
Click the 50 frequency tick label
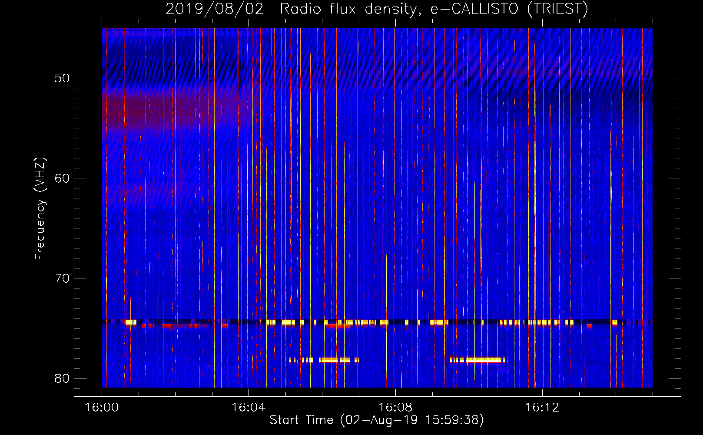tap(62, 78)
